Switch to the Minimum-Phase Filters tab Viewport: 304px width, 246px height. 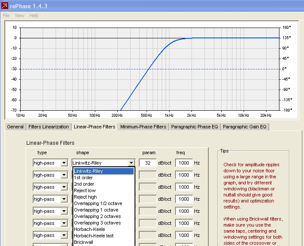(x=143, y=127)
